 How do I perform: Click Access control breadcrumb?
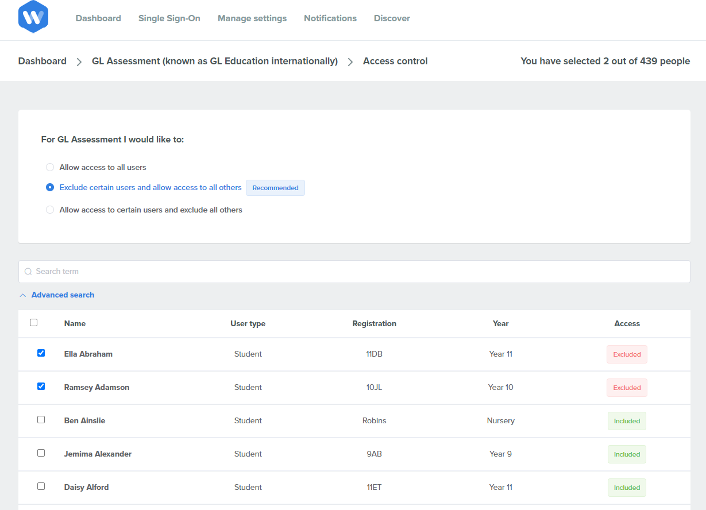coord(395,61)
